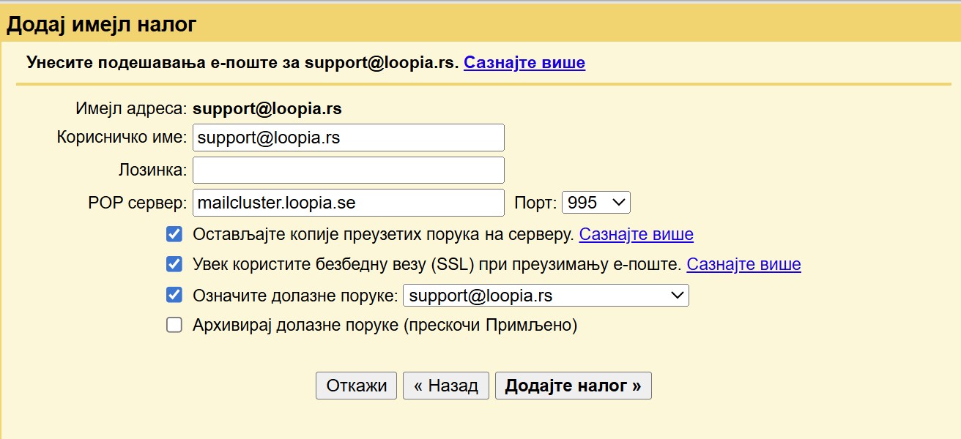The width and height of the screenshot is (961, 439).
Task: Click the « Назад button
Action: [445, 385]
